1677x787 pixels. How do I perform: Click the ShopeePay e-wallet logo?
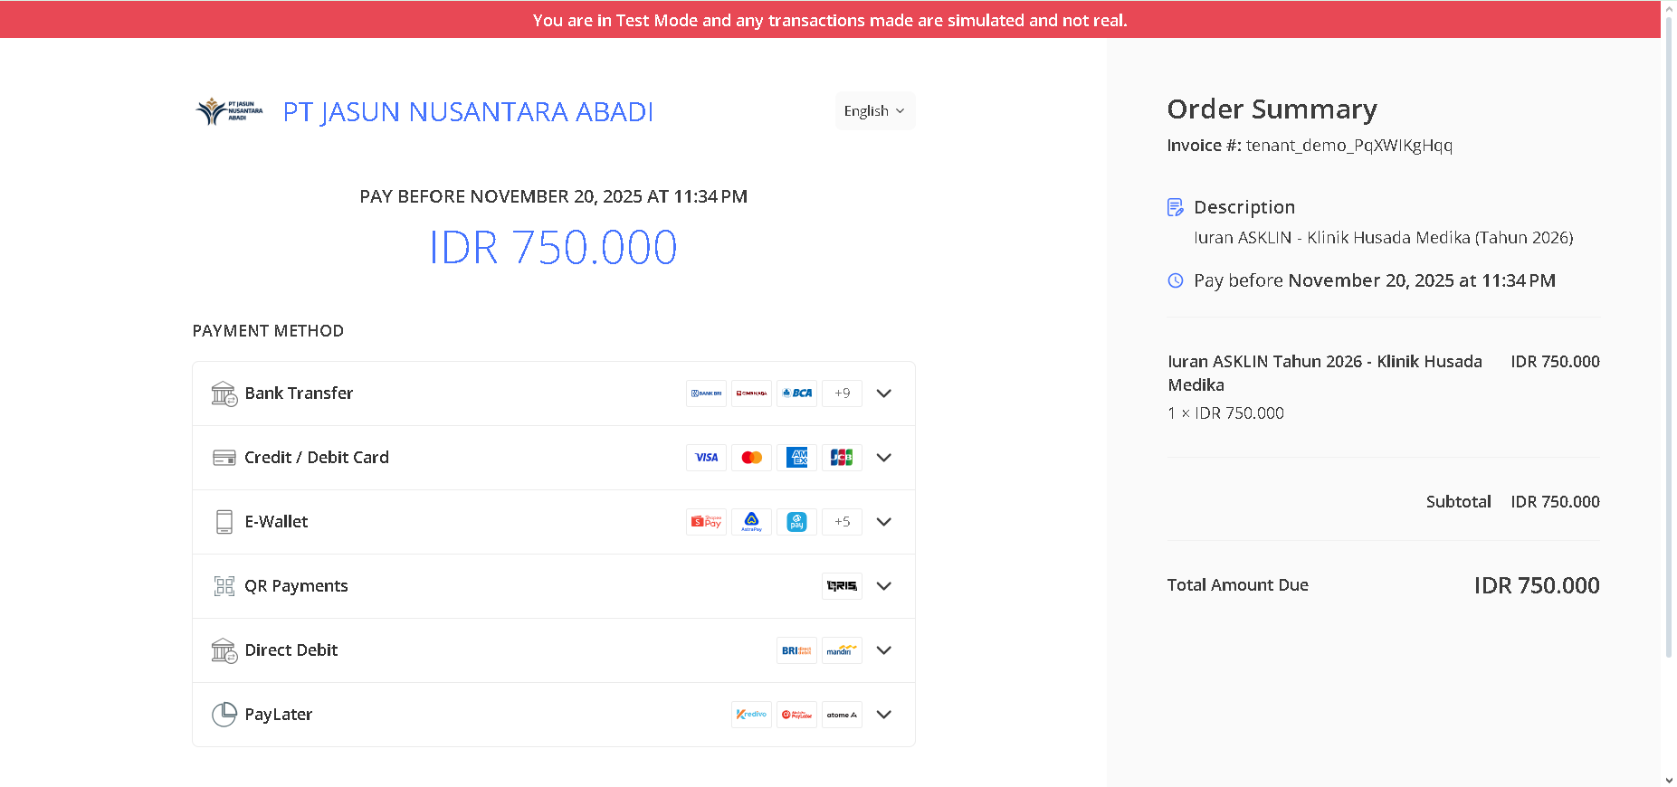click(x=706, y=522)
